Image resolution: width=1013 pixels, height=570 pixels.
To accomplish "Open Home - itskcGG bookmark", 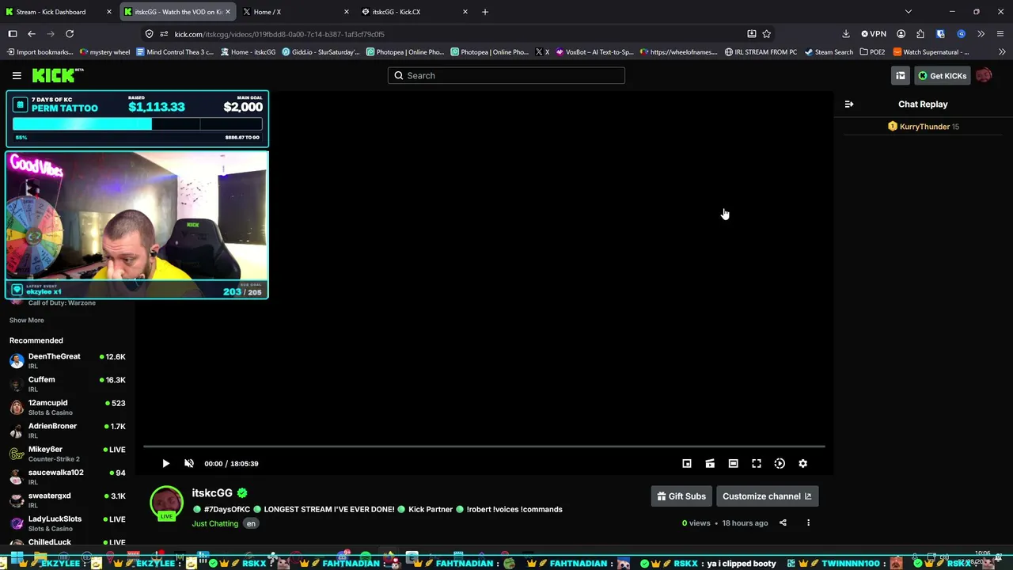I will (249, 52).
